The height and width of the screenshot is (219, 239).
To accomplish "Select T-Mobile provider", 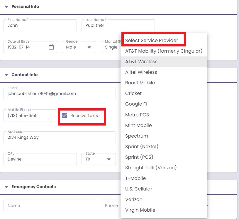I will click(164, 178).
